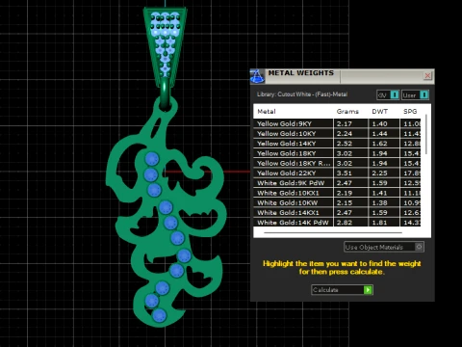Select the White Gold:9K PdW row
This screenshot has width=462, height=347.
point(337,183)
